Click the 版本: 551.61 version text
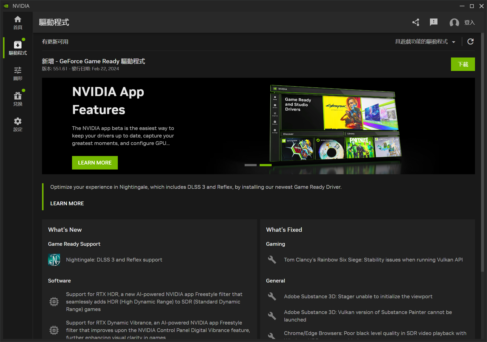487x342 pixels. click(x=55, y=69)
